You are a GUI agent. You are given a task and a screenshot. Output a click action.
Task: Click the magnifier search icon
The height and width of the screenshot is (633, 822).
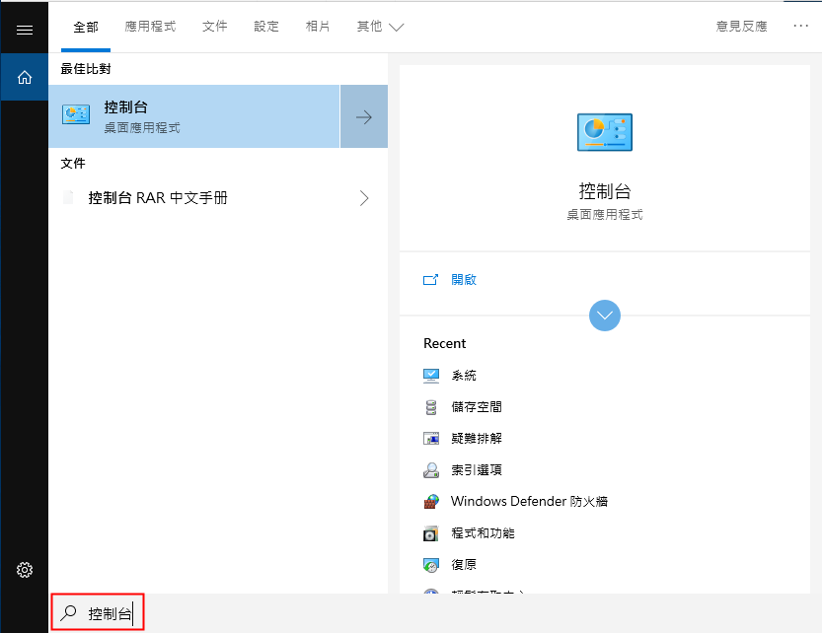pyautogui.click(x=68, y=612)
